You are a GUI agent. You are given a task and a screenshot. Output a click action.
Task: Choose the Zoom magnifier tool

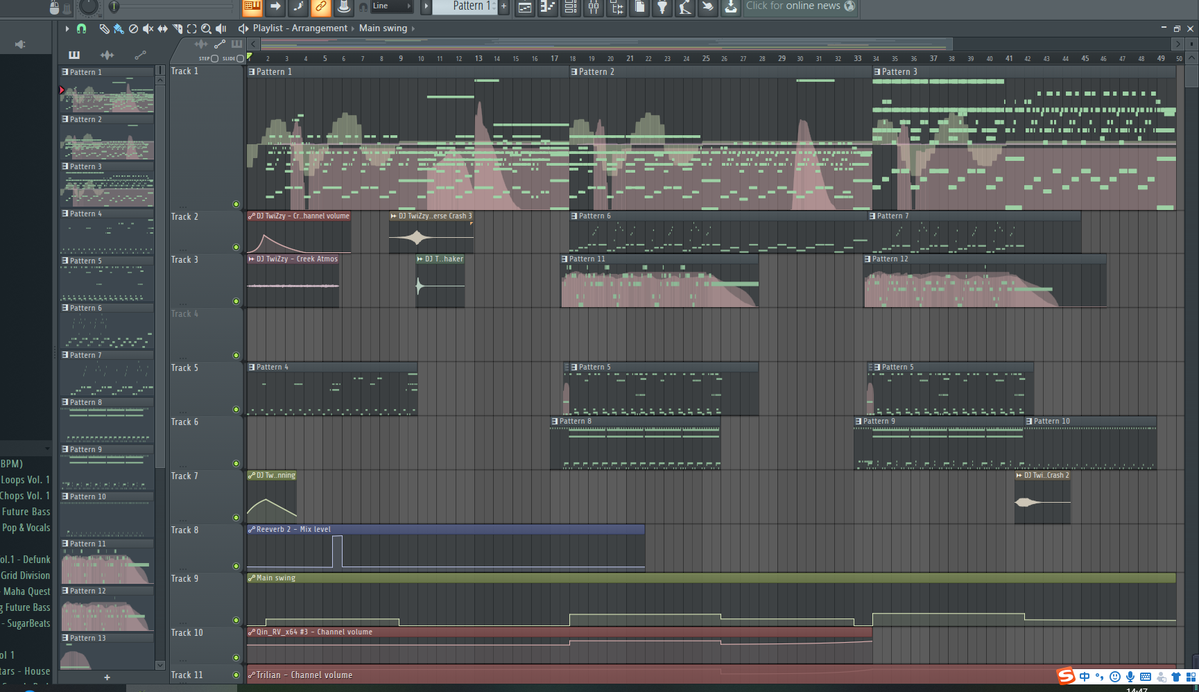coord(206,28)
